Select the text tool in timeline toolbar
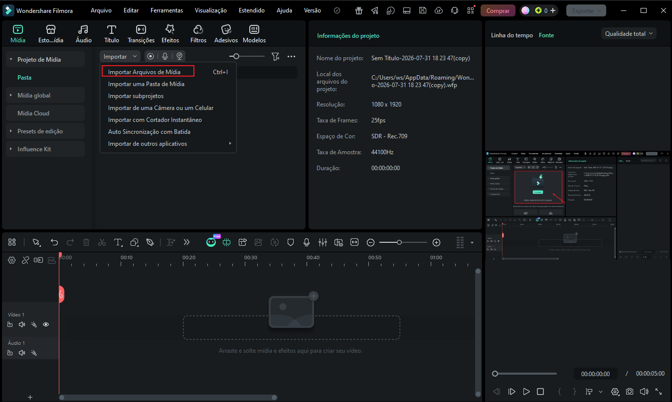The width and height of the screenshot is (672, 402). [118, 242]
